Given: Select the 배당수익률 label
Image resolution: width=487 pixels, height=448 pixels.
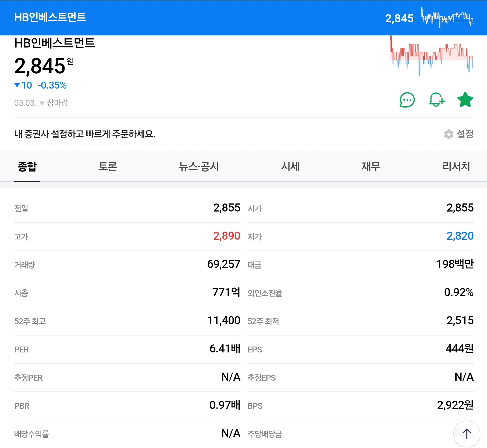Looking at the screenshot, I should (31, 434).
